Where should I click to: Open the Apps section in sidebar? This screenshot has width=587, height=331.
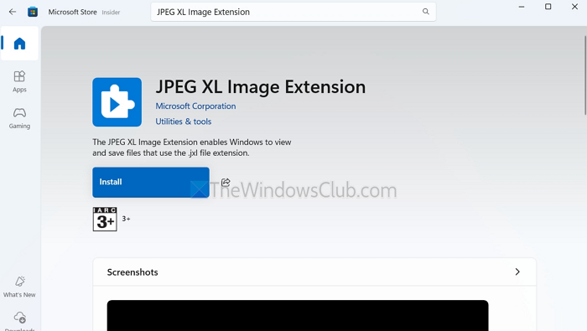(x=19, y=81)
